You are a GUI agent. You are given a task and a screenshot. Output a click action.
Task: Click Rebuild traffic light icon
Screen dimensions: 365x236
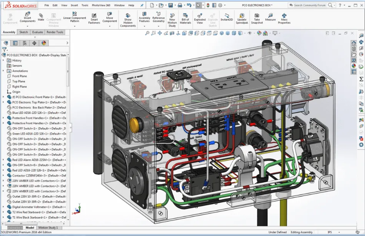(x=208, y=5)
